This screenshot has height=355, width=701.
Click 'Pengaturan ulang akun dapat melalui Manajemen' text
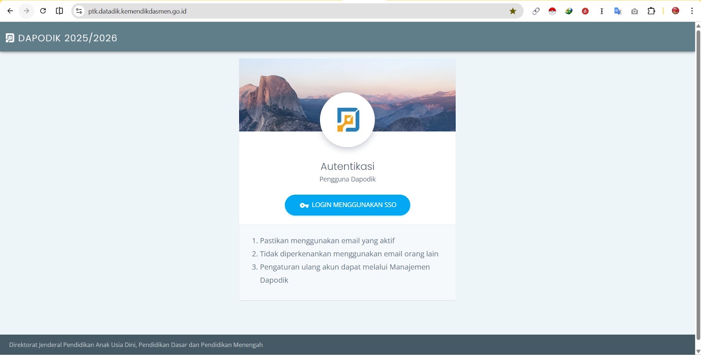345,267
